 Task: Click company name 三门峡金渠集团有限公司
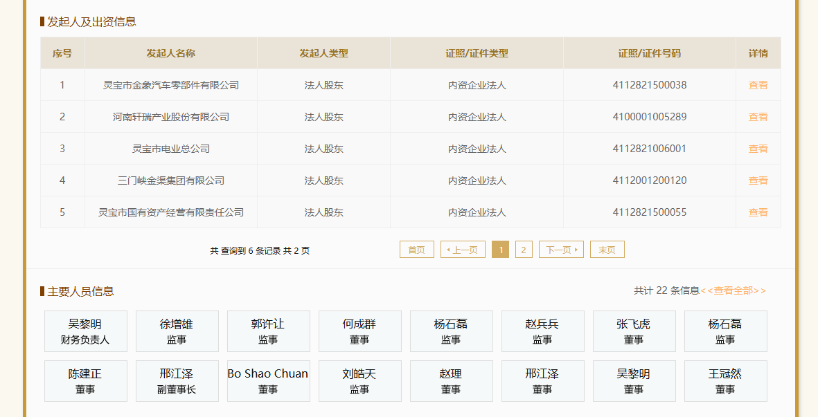[x=171, y=180]
